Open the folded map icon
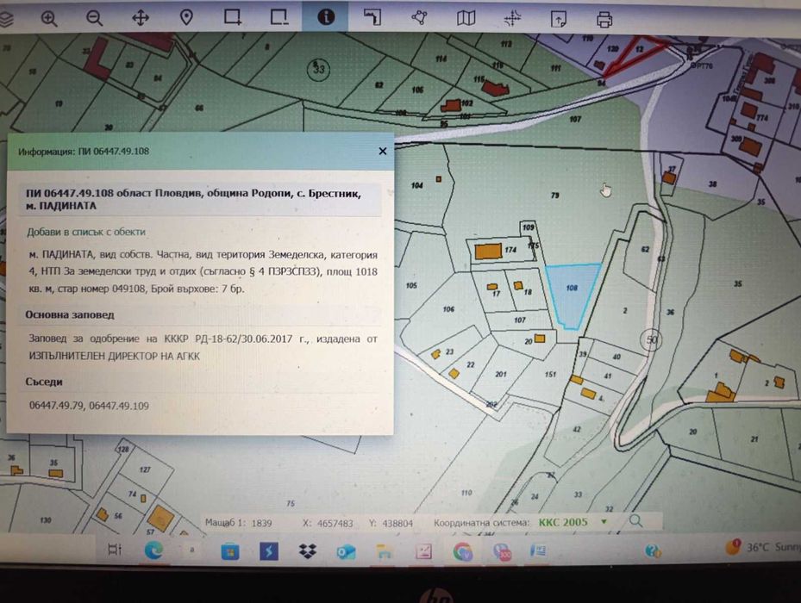The image size is (801, 603). tap(466, 18)
